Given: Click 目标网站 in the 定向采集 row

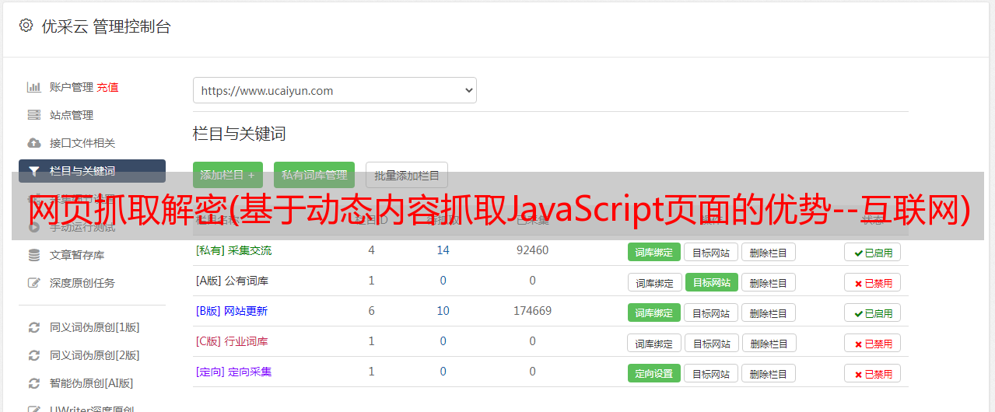Looking at the screenshot, I should 711,373.
